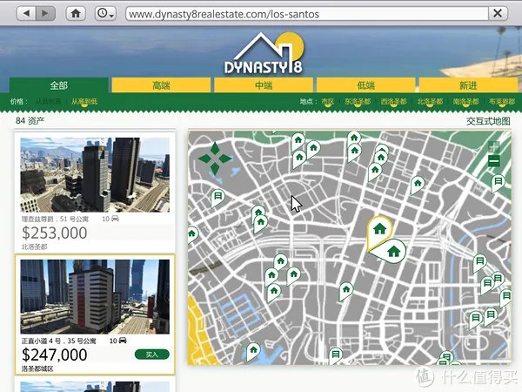Image resolution: width=522 pixels, height=392 pixels.
Task: Click the browser forward arrow button
Action: [46, 14]
